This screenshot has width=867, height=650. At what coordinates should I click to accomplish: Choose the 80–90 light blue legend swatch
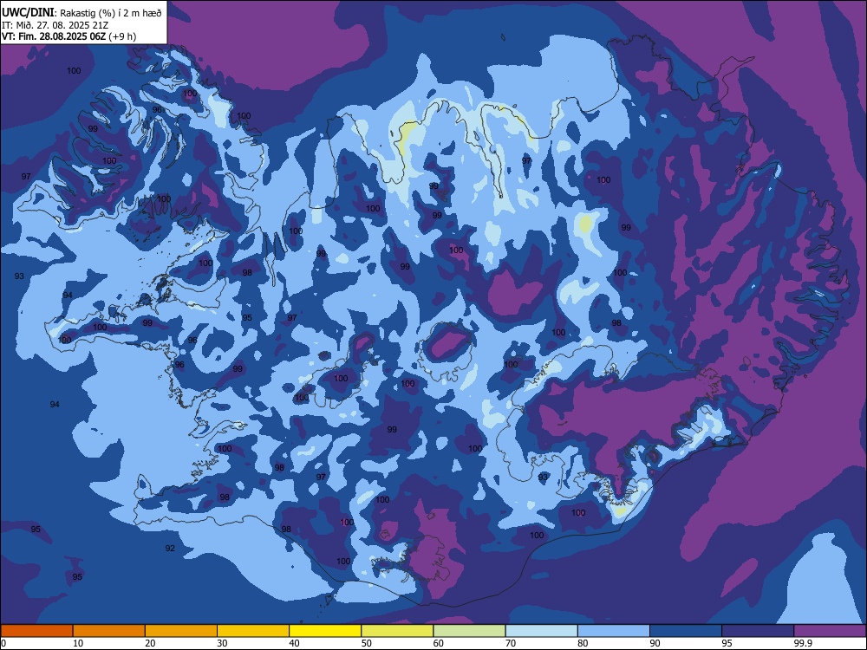click(x=614, y=631)
